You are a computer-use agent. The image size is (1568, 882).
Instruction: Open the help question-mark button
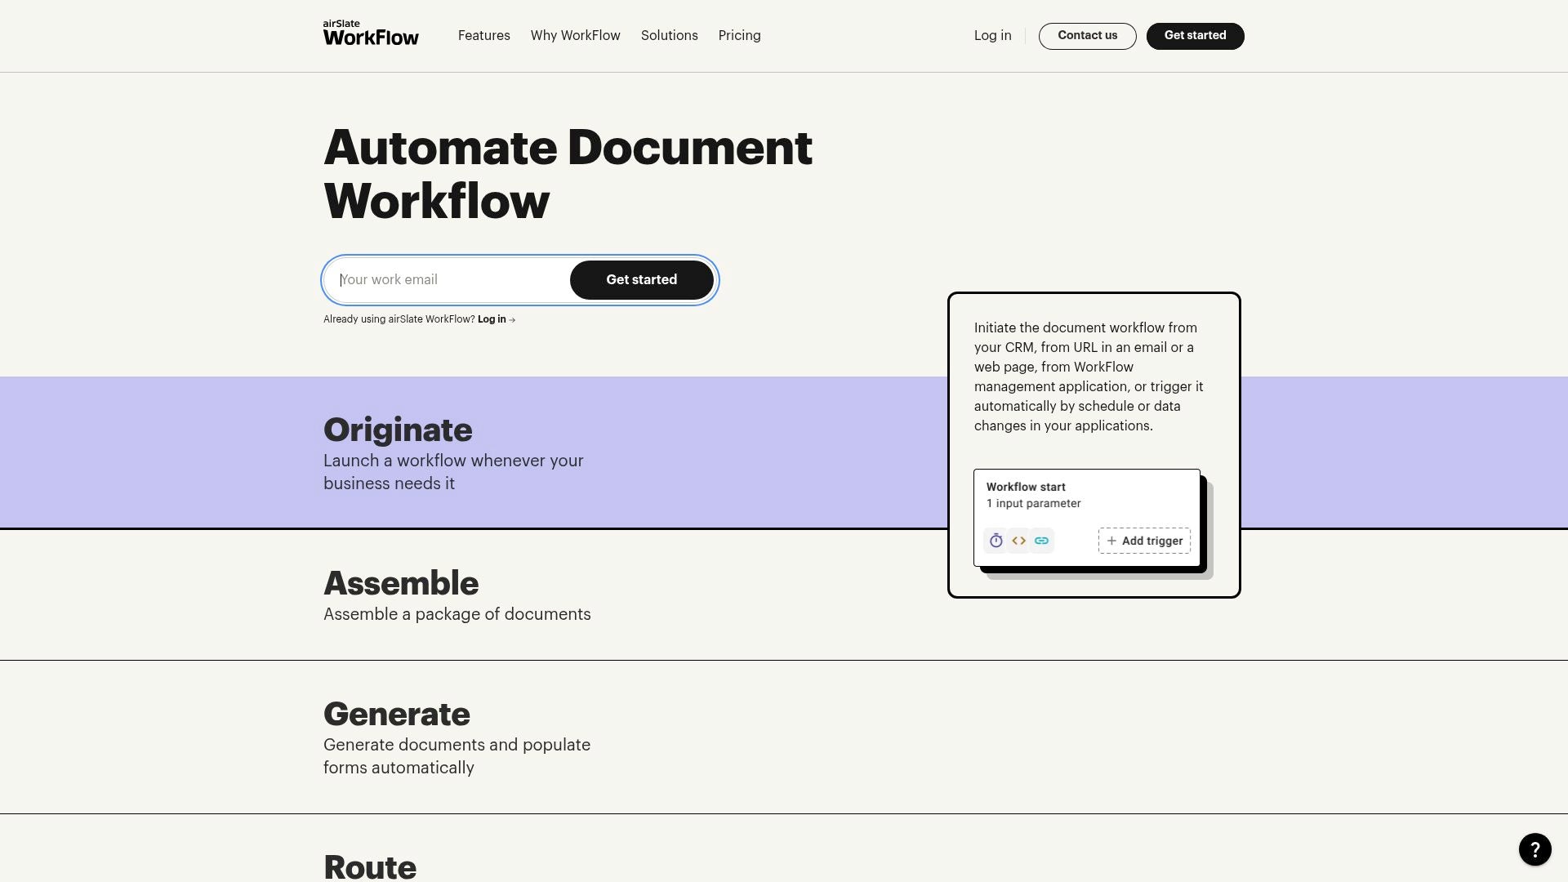1535,849
